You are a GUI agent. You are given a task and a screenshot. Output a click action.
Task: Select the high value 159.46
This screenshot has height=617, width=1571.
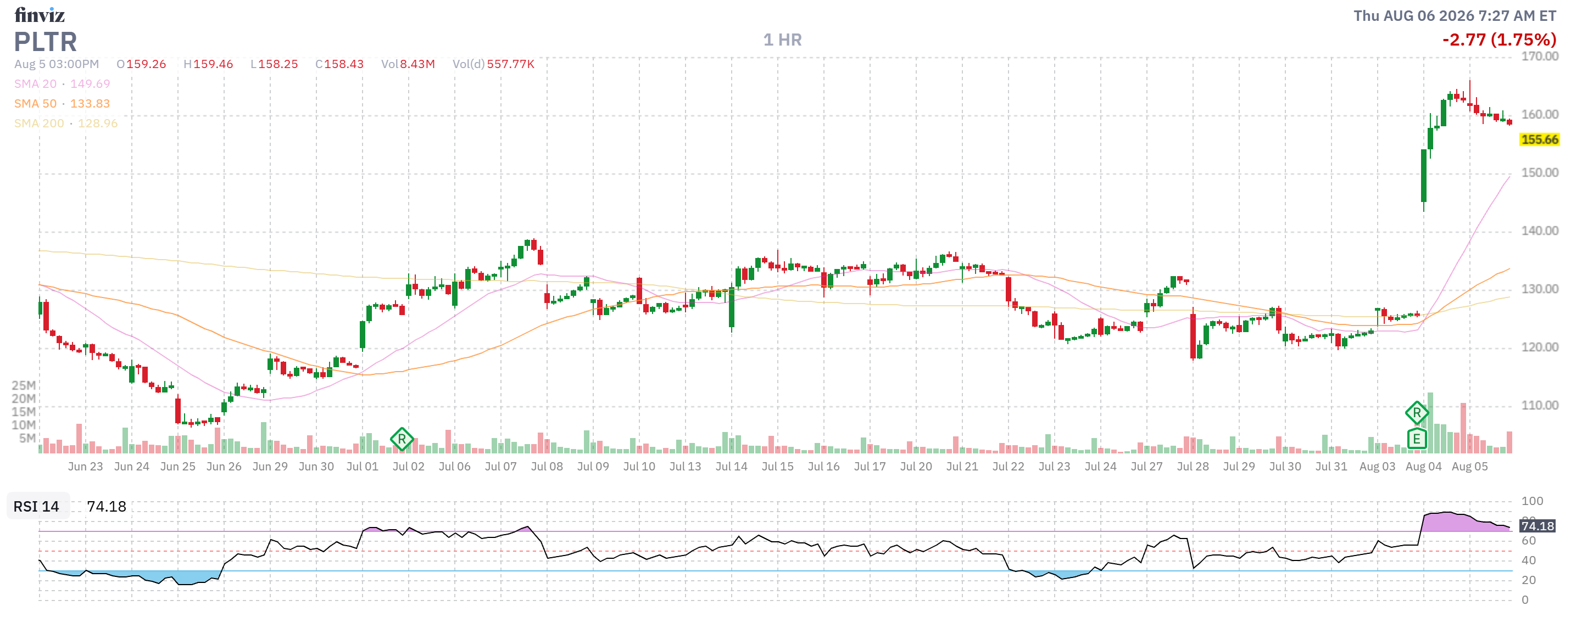tap(213, 64)
